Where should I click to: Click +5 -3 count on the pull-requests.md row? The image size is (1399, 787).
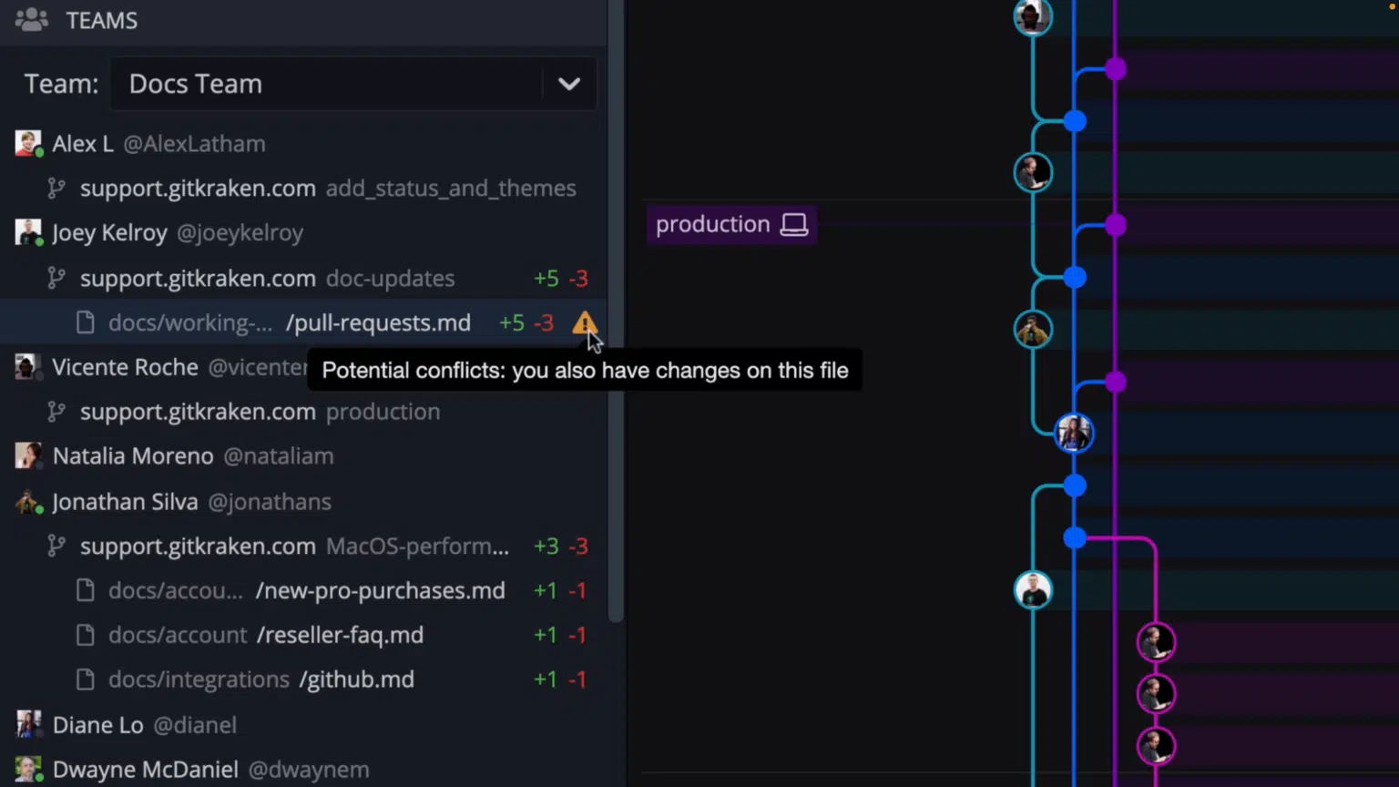pos(526,322)
